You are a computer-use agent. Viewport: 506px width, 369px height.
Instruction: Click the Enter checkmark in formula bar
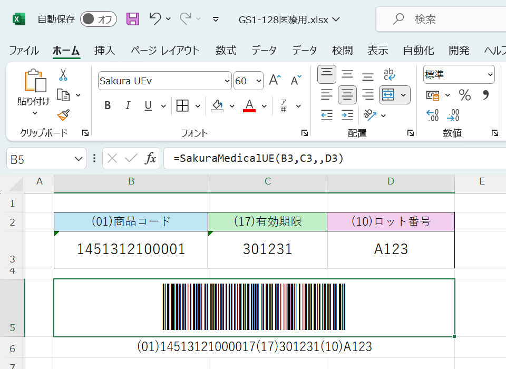[131, 158]
